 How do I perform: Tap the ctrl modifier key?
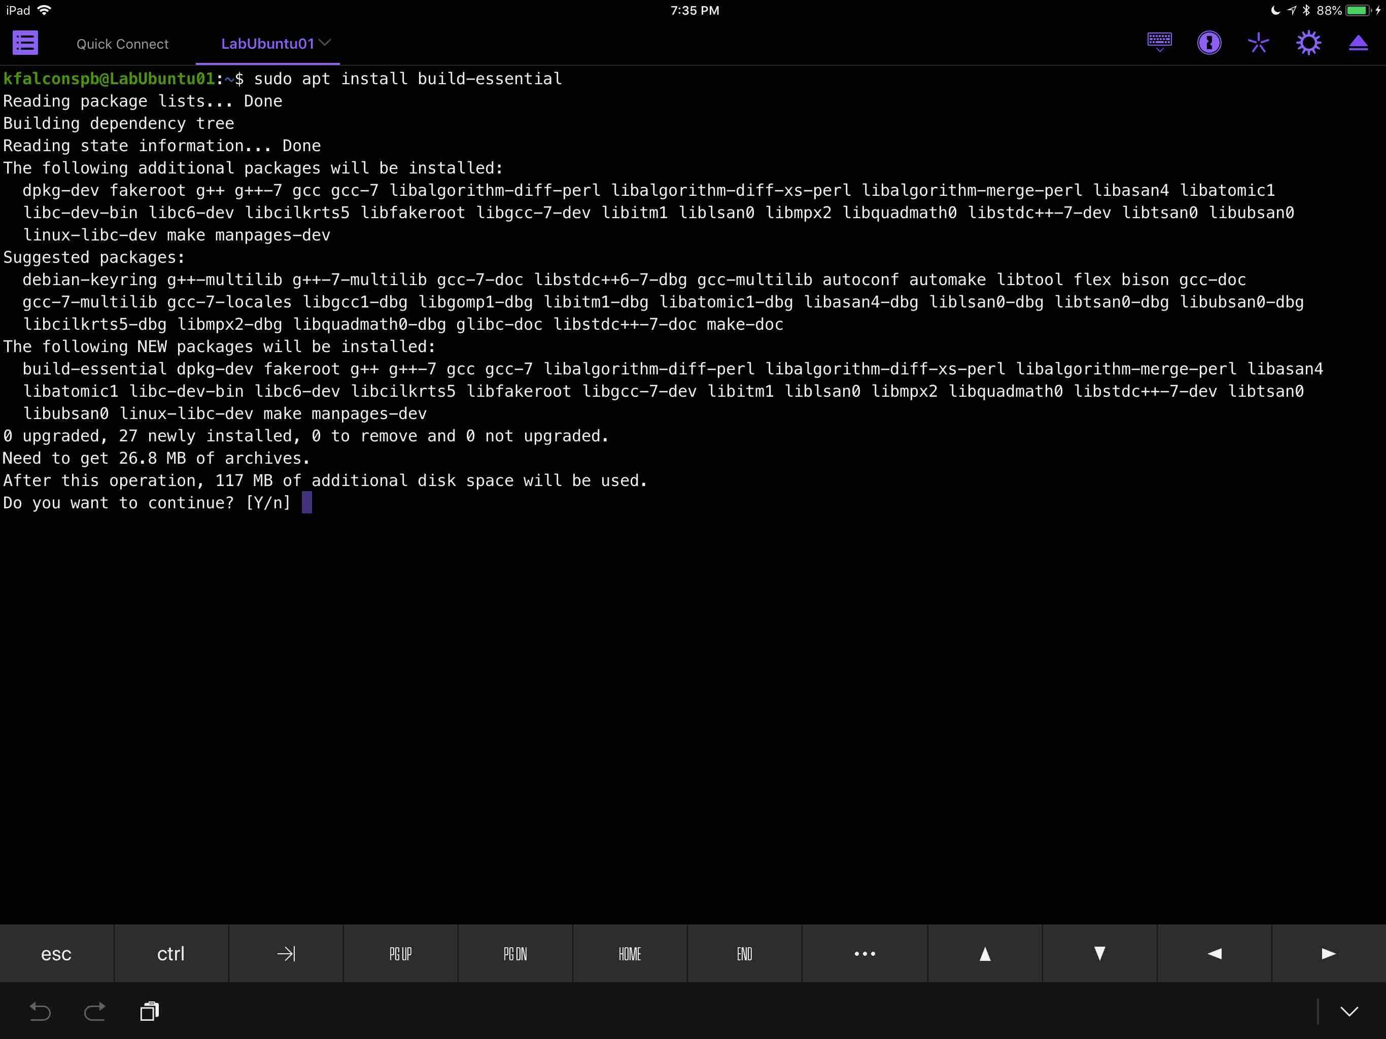coord(171,953)
